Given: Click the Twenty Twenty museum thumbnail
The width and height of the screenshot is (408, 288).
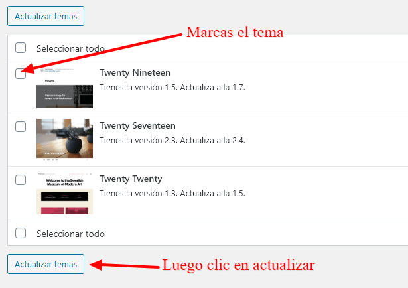Looking at the screenshot, I should pyautogui.click(x=64, y=193).
